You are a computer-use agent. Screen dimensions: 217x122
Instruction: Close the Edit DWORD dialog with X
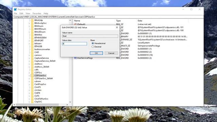tap(117, 27)
